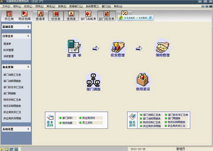
Task: Open 部门明细帐 in 相关资料 panel
Action: 174,118
